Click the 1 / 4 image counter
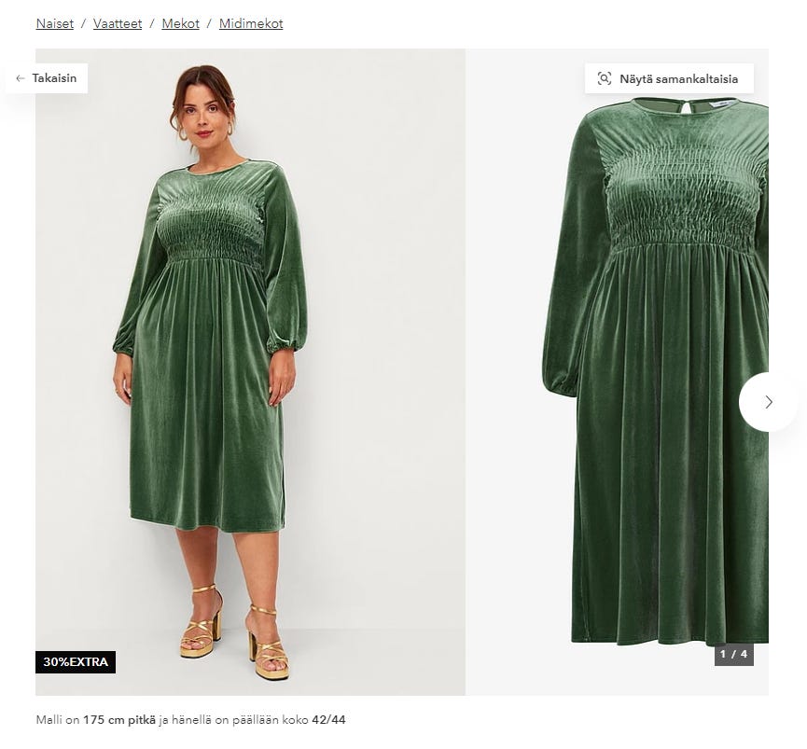This screenshot has width=807, height=749. [x=733, y=654]
